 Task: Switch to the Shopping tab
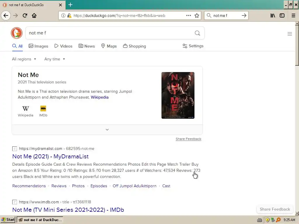point(134,46)
